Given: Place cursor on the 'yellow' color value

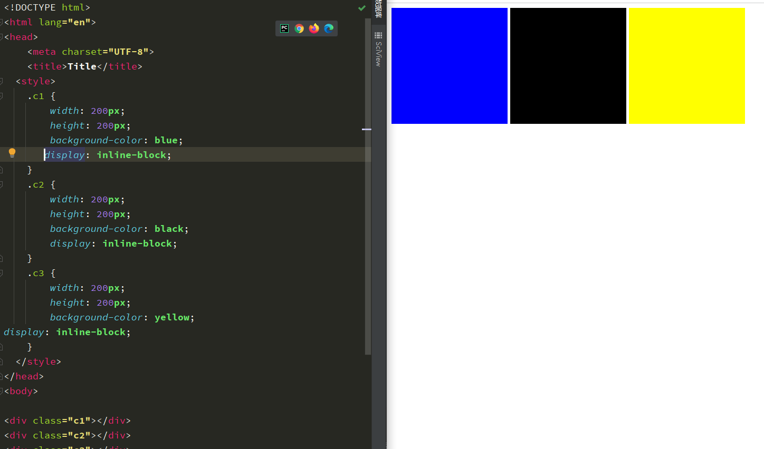Looking at the screenshot, I should 172,317.
